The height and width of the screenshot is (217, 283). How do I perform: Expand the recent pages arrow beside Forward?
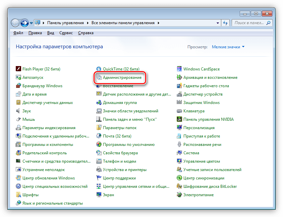[31, 23]
